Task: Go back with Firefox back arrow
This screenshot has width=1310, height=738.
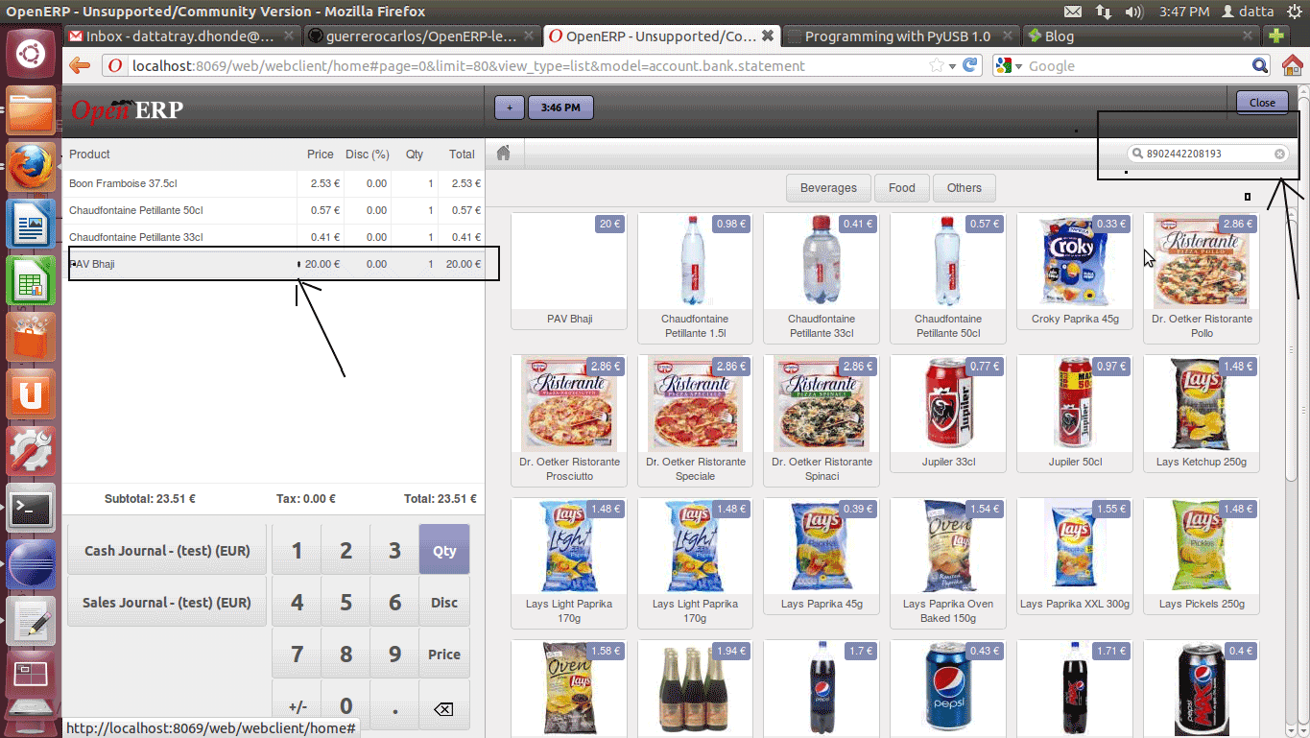Action: coord(81,66)
